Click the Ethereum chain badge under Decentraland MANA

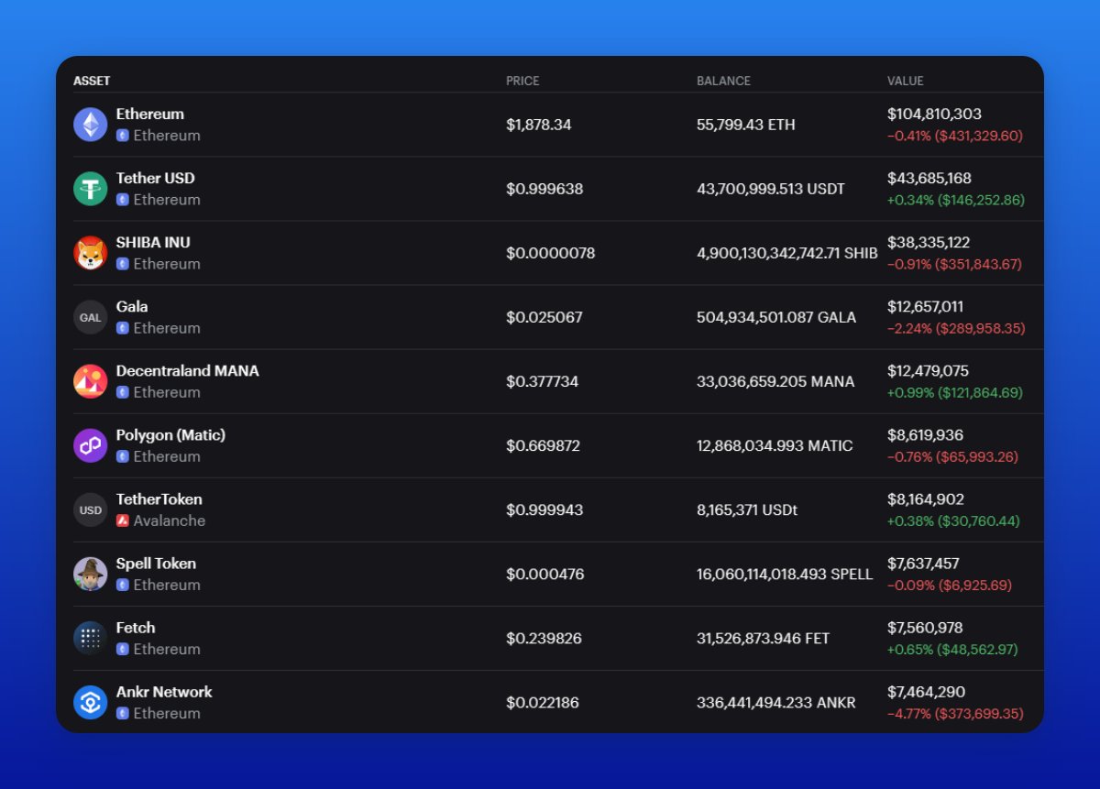[x=123, y=392]
